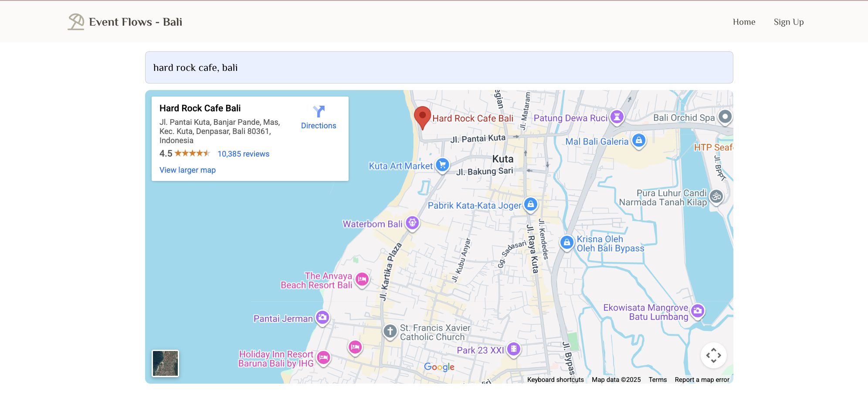Image resolution: width=868 pixels, height=408 pixels.
Task: Click the Kuta Art Market cart marker
Action: click(x=443, y=165)
